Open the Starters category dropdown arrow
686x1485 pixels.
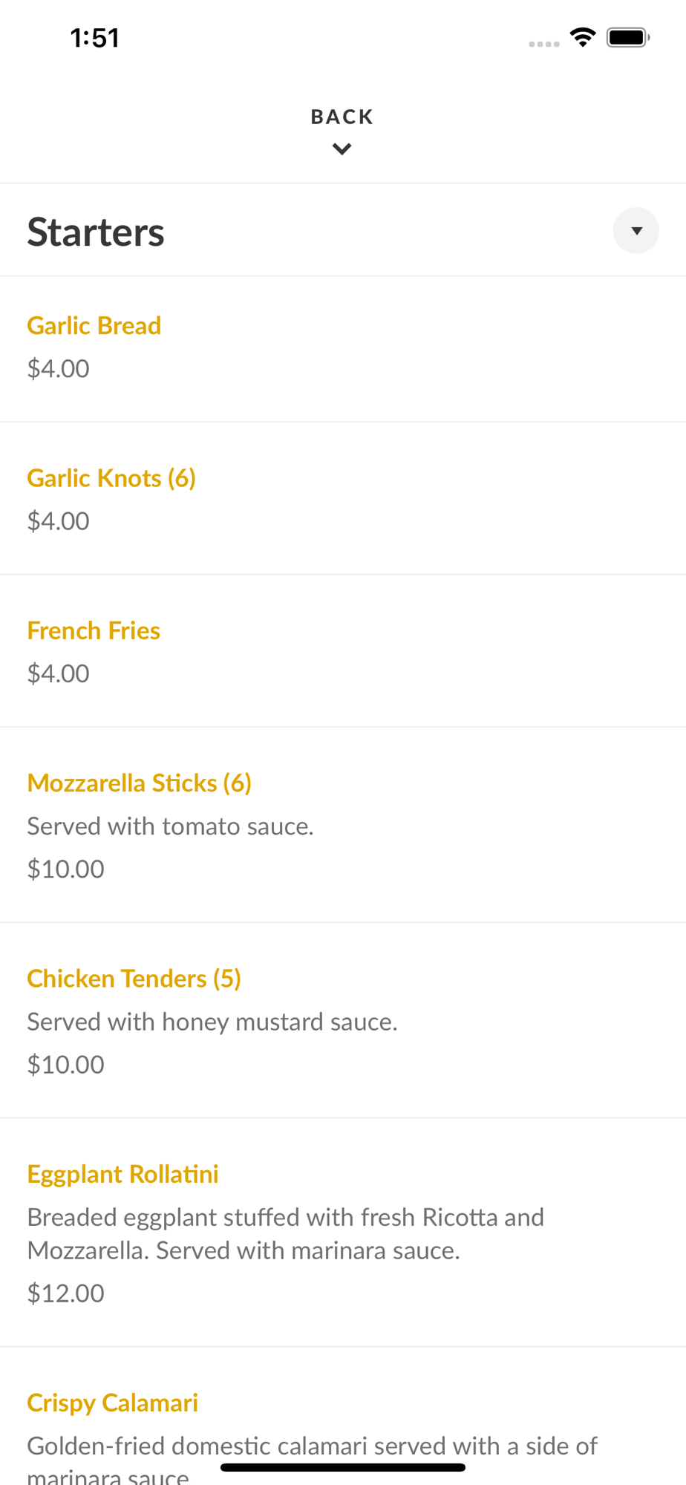tap(636, 231)
